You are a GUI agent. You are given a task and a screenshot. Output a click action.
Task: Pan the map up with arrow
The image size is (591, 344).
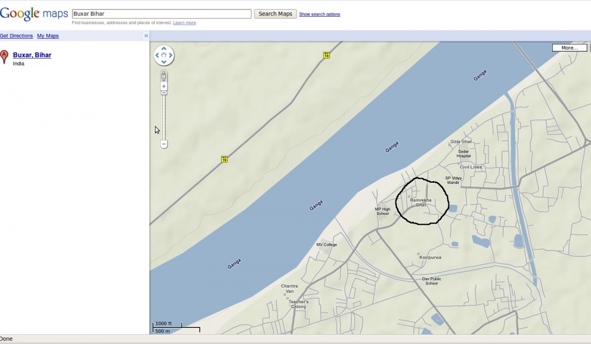point(164,49)
